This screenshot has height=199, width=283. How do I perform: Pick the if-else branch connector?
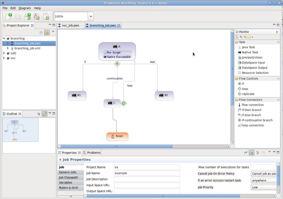pos(251,115)
